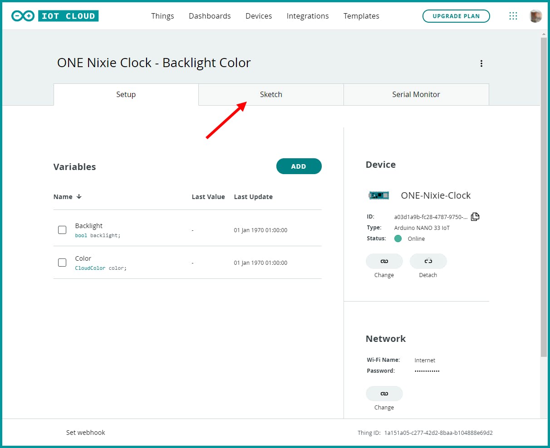Click the 'CloudColor color;' declaration text
Screen dimensions: 550x448
pos(101,268)
